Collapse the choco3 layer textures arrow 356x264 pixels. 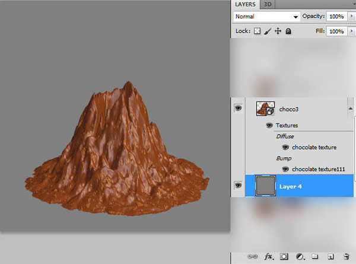pyautogui.click(x=350, y=109)
